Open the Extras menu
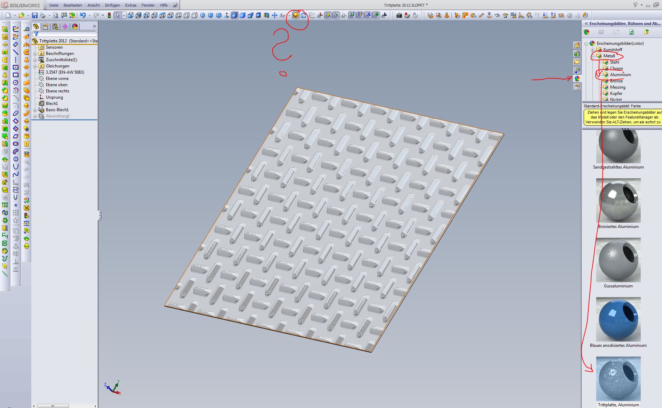Image resolution: width=662 pixels, height=408 pixels. [x=131, y=5]
